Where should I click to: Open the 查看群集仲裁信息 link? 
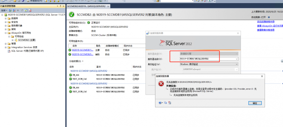[266, 30]
